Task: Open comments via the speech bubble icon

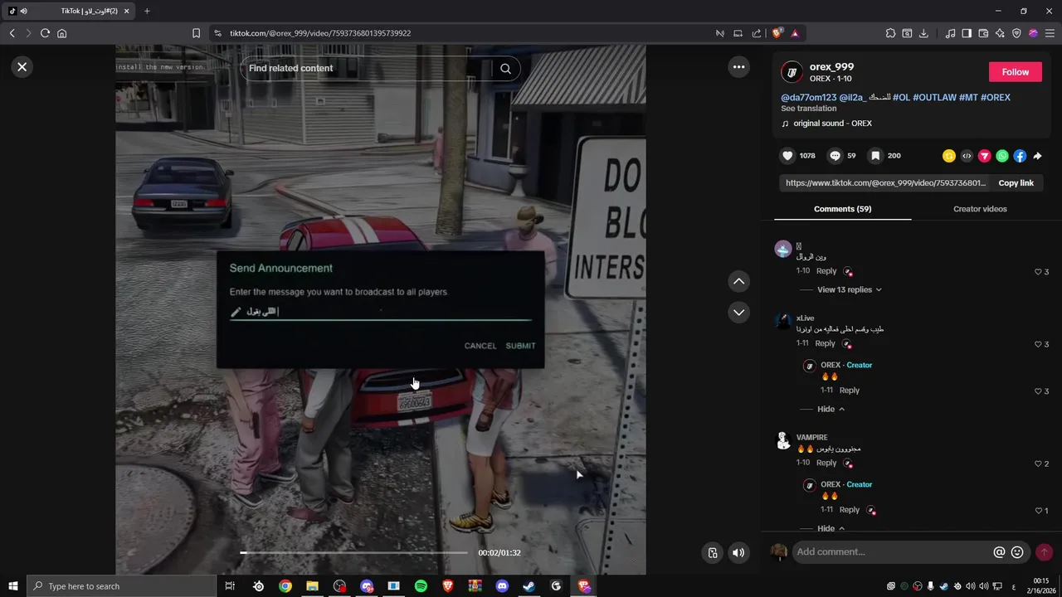Action: (x=835, y=156)
